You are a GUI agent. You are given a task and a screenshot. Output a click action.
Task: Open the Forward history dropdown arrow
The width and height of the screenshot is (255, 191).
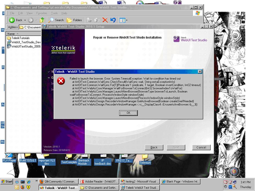[x=36, y=20]
